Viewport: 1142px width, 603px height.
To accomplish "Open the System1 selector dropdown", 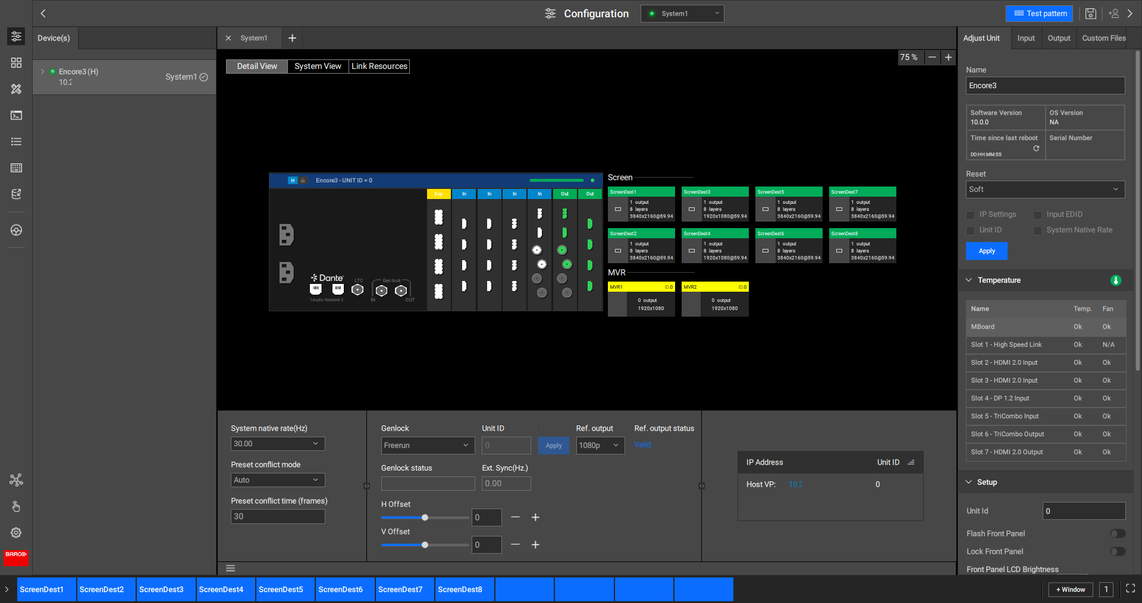I will [x=682, y=14].
